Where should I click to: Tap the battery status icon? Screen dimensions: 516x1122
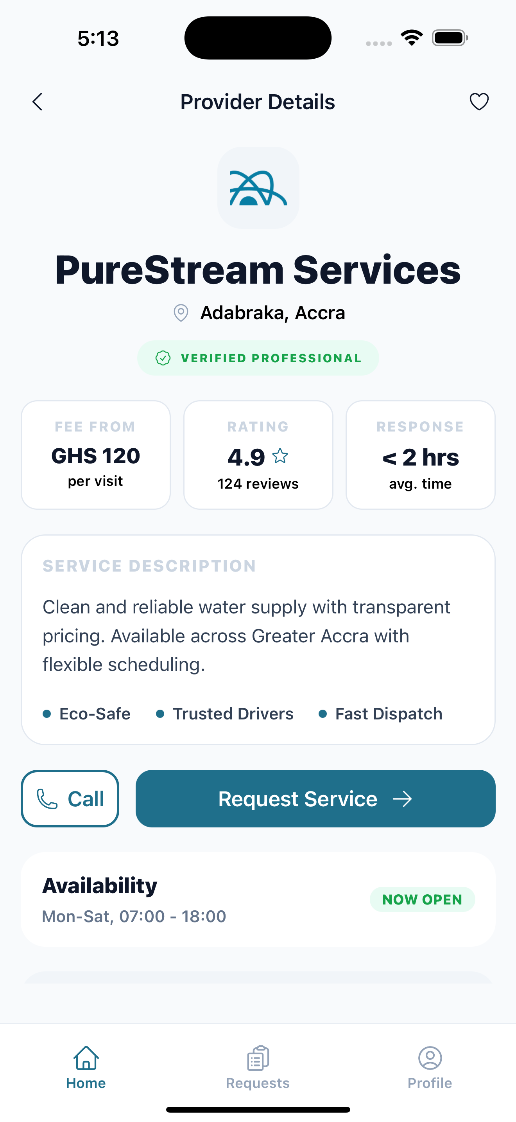click(x=450, y=38)
